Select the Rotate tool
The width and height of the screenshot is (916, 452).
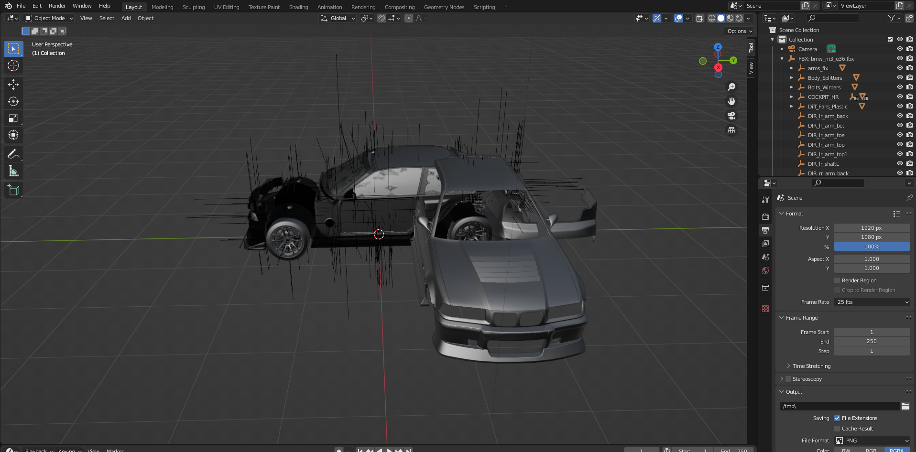(13, 101)
